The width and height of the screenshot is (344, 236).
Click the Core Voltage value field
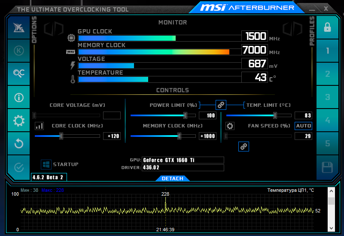click(x=112, y=115)
